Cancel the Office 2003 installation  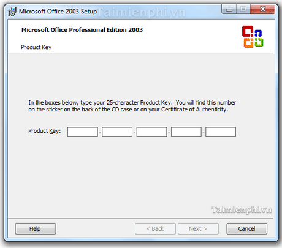(246, 228)
